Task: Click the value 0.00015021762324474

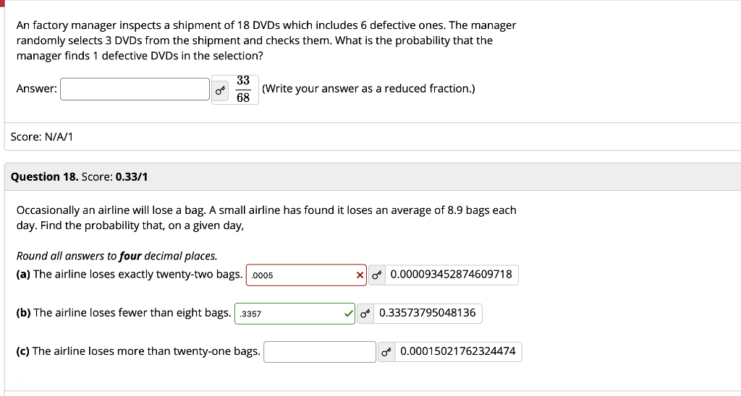Action: pos(458,351)
